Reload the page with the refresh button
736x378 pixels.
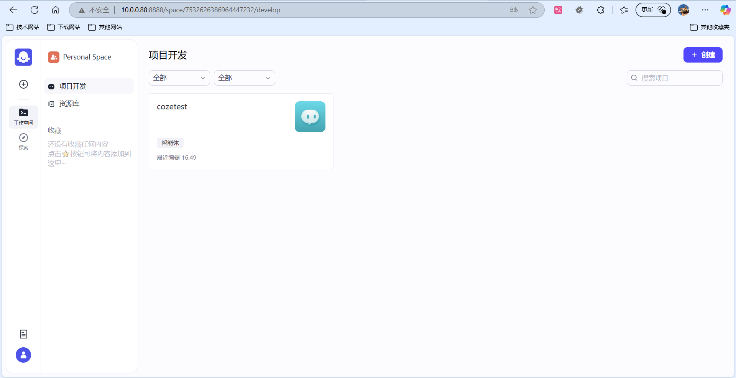click(34, 10)
